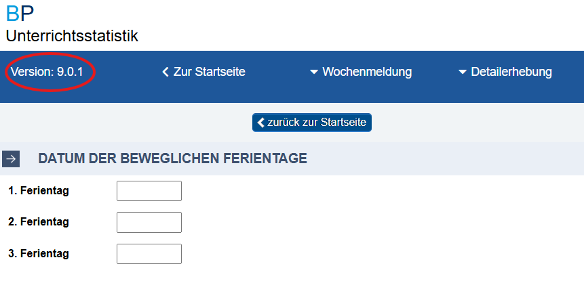Click the dark arrow icon beside section heading
The image size is (584, 283).
point(11,159)
